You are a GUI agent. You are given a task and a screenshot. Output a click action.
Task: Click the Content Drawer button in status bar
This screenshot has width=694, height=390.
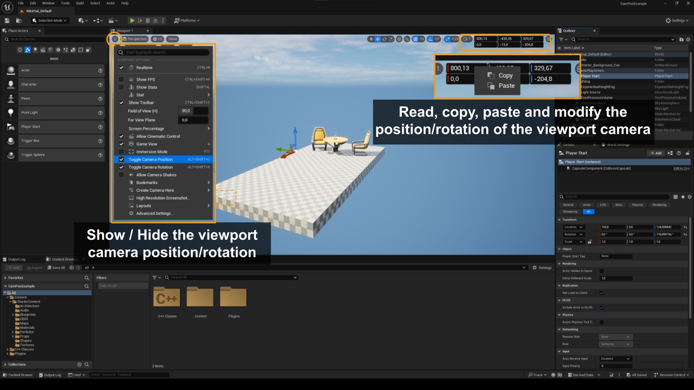pos(17,375)
